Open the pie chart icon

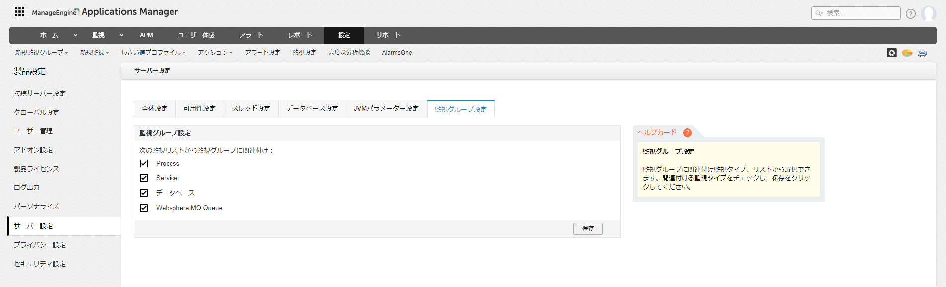pos(907,53)
